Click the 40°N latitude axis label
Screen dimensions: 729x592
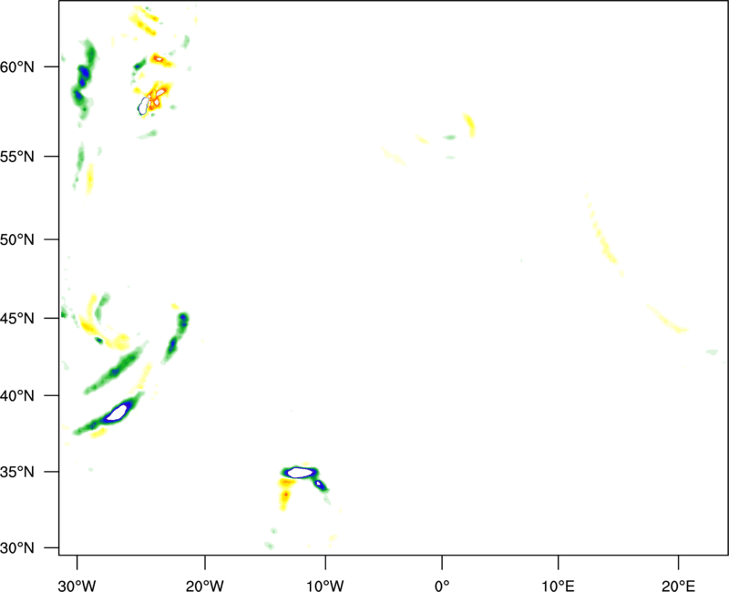17,396
